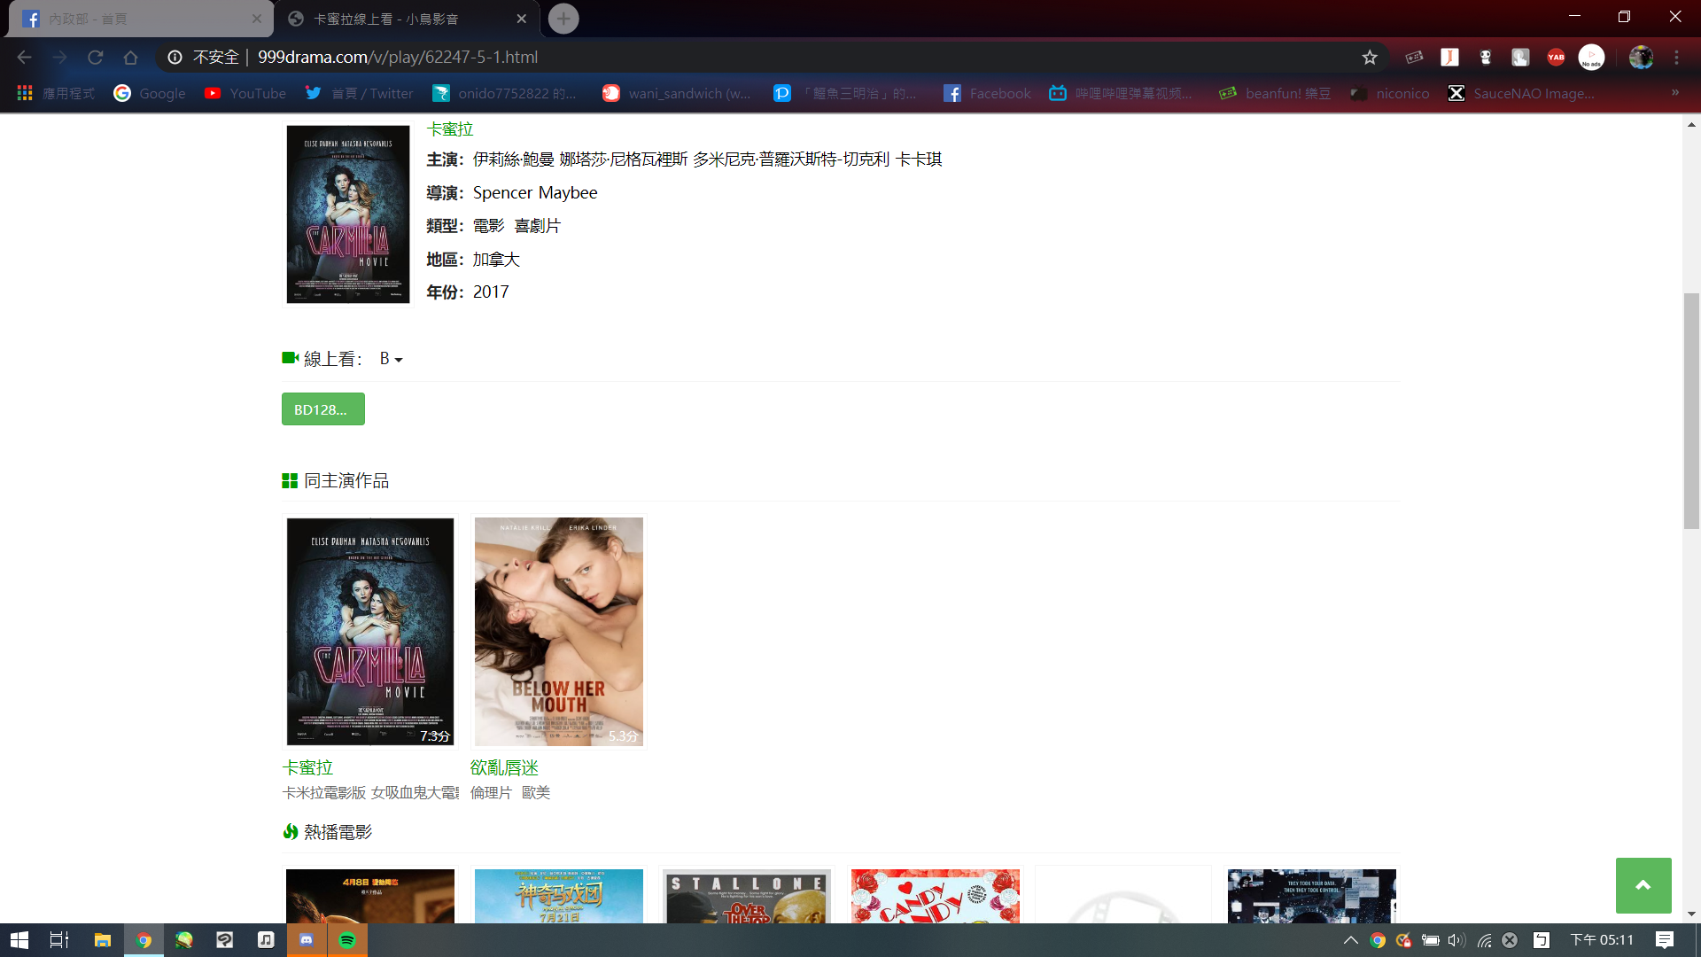The height and width of the screenshot is (957, 1701).
Task: Open the volume control in system tray
Action: point(1456,940)
